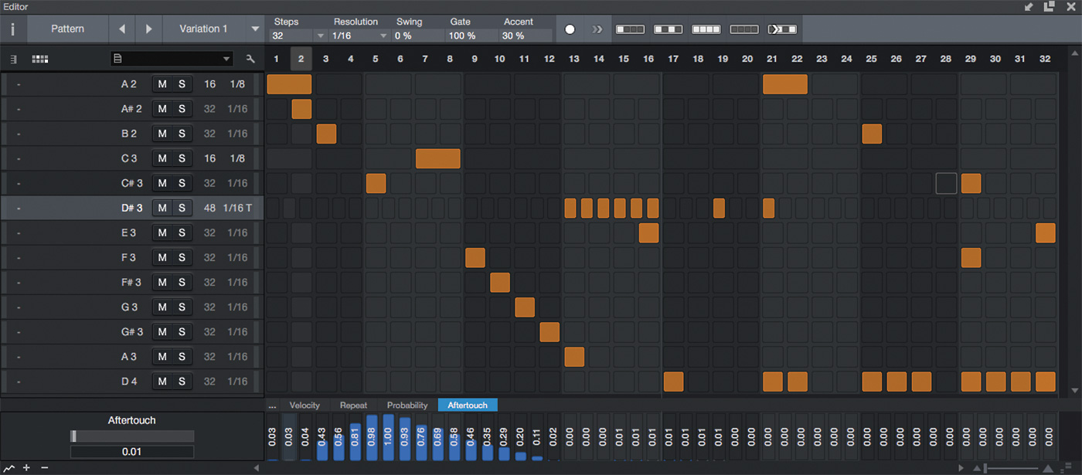Remove a parameter lane with the minus icon
The width and height of the screenshot is (1082, 475).
44,468
